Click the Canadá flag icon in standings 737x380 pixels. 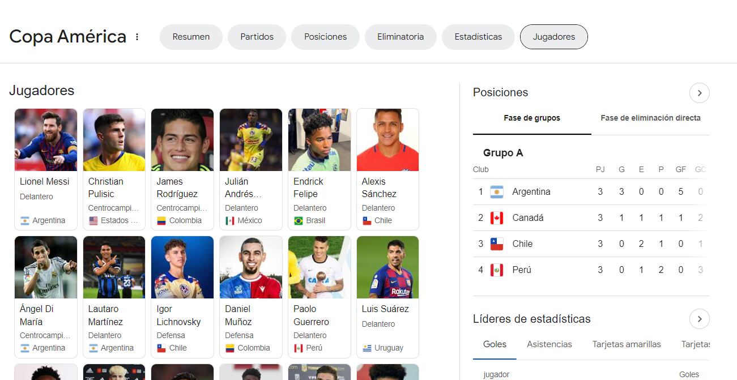497,218
